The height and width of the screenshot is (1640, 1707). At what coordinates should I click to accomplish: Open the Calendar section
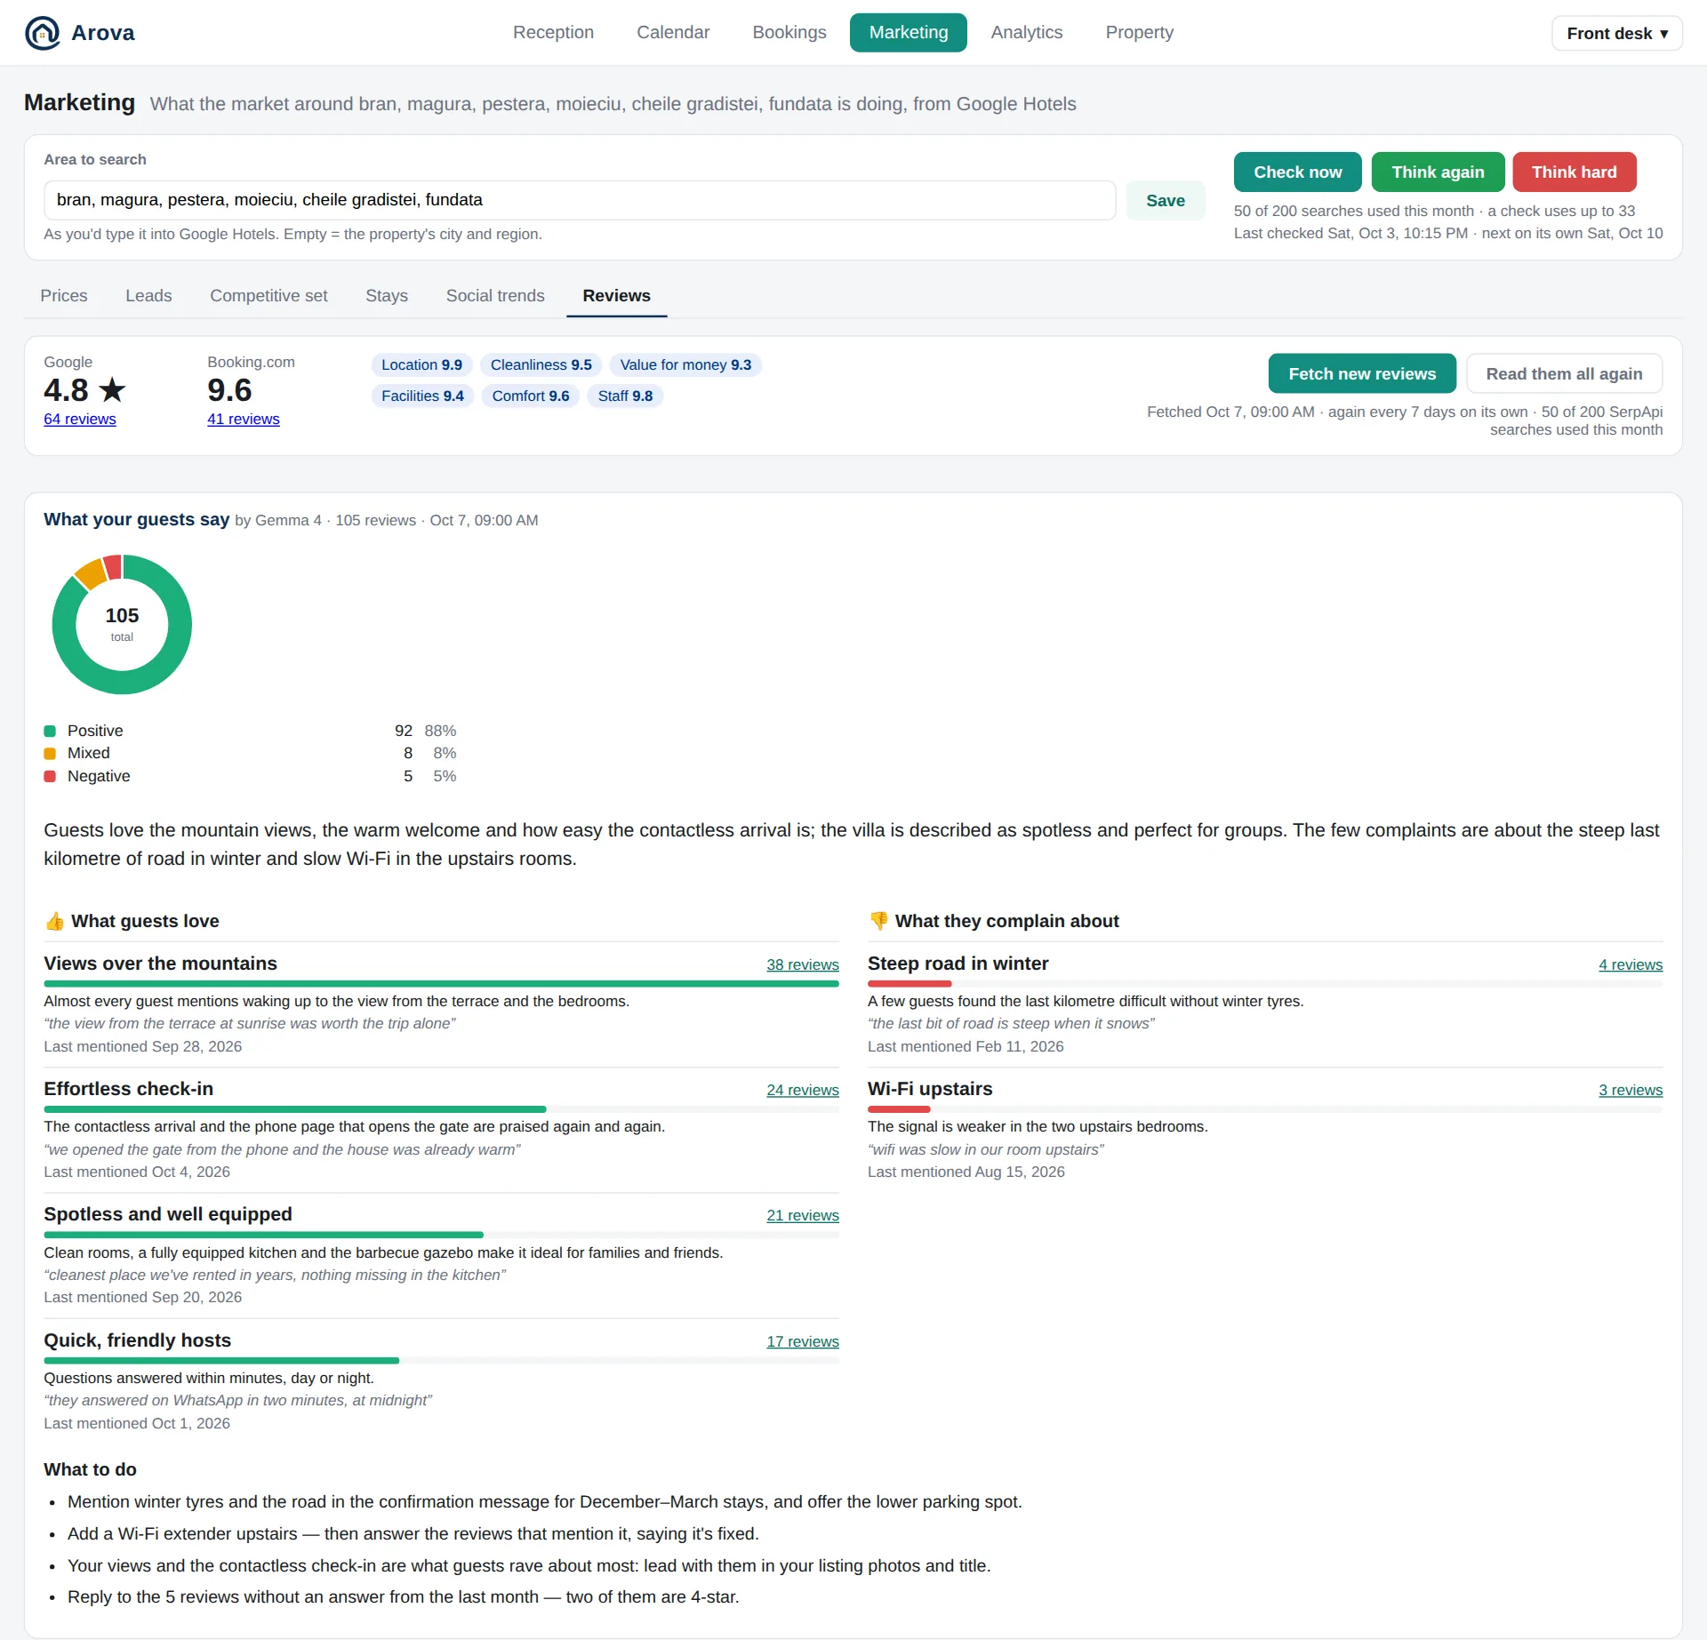(673, 33)
